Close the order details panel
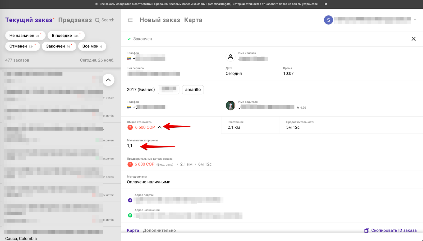Screen dimensions: 423x241 (x=413, y=39)
